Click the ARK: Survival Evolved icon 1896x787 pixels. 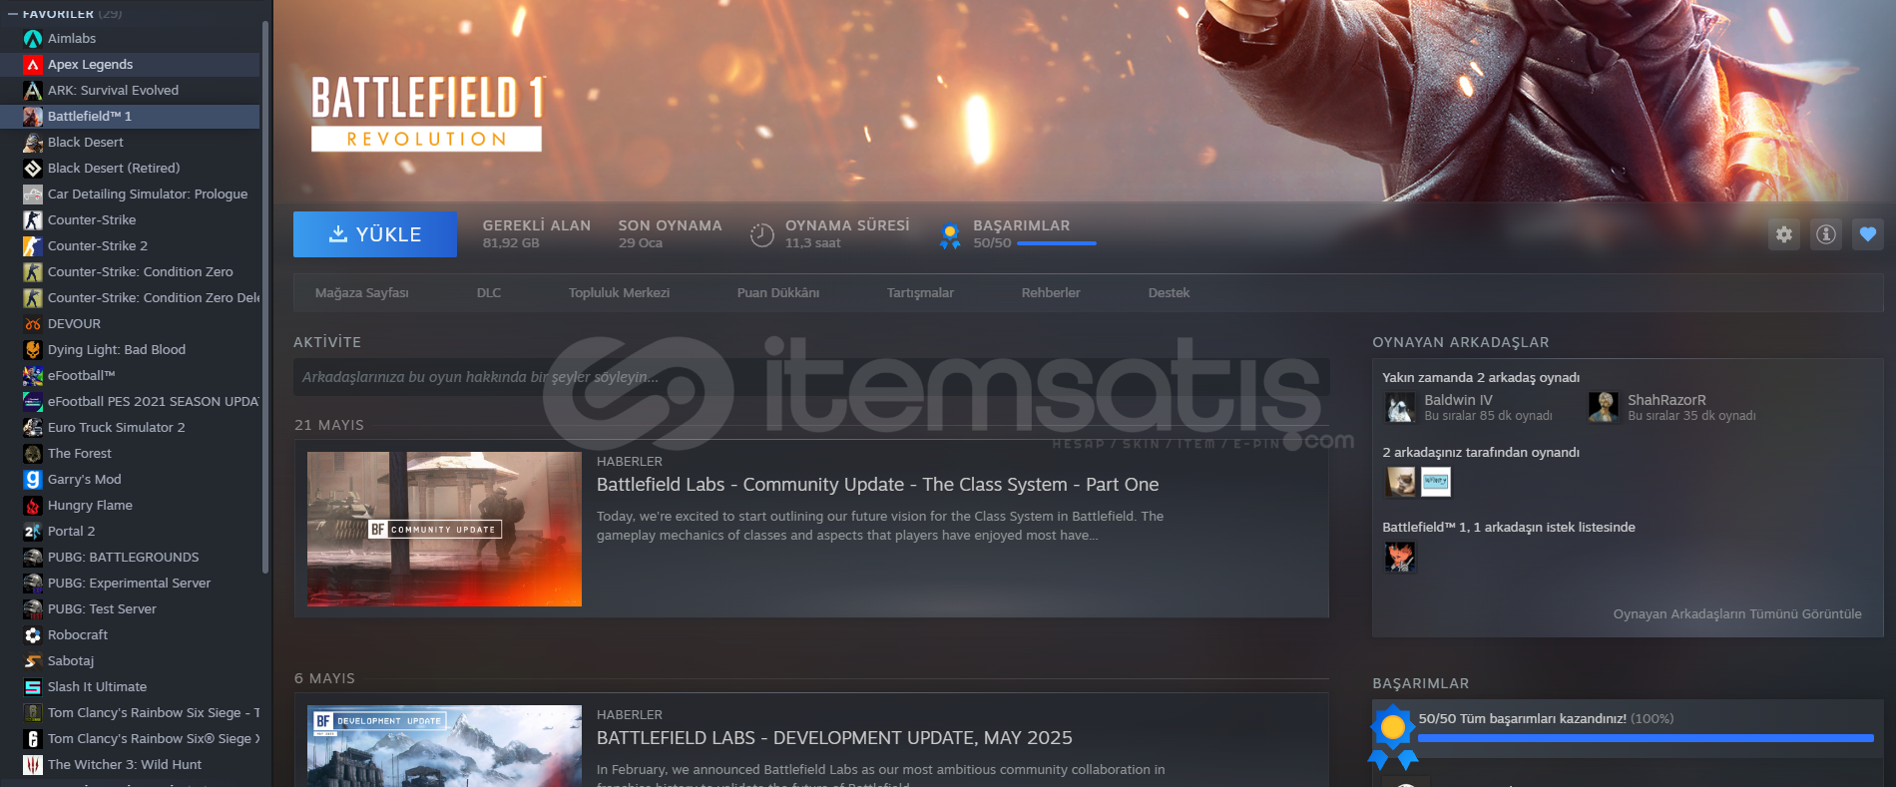[33, 90]
